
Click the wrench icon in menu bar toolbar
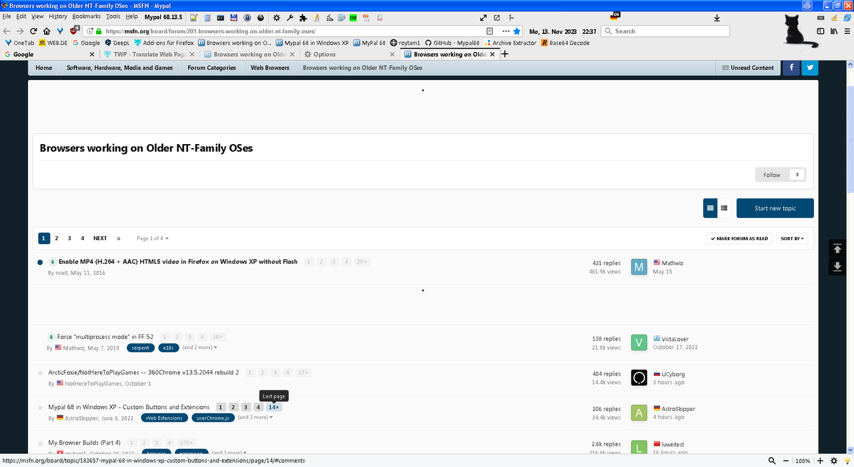coord(290,17)
